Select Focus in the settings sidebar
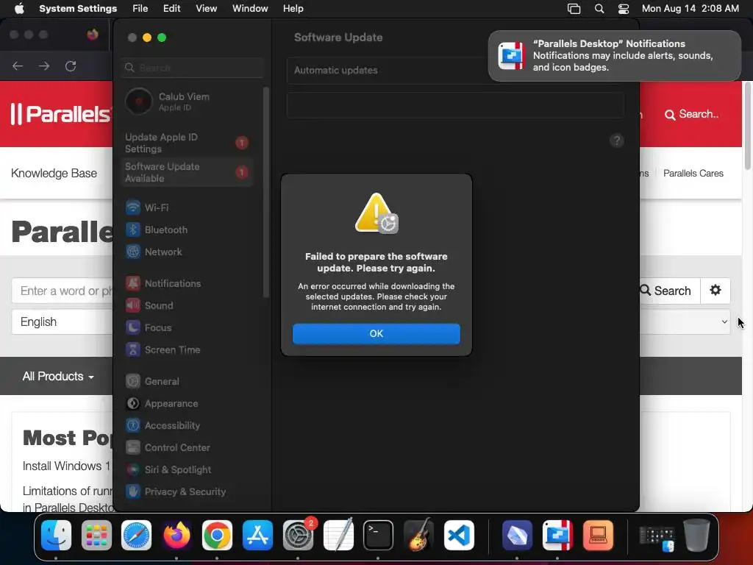The width and height of the screenshot is (753, 565). click(x=188, y=327)
